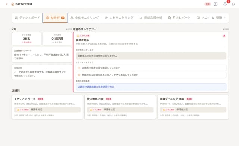Open the 海鮮ダイニング 潮風 store card
The height and width of the screenshot is (146, 239).
[x=193, y=107]
